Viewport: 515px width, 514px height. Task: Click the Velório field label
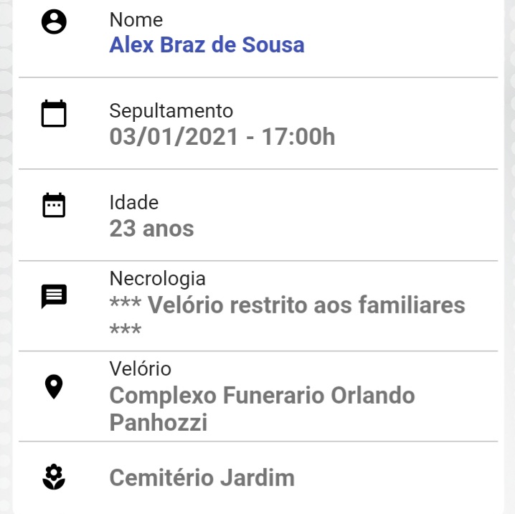coord(141,368)
